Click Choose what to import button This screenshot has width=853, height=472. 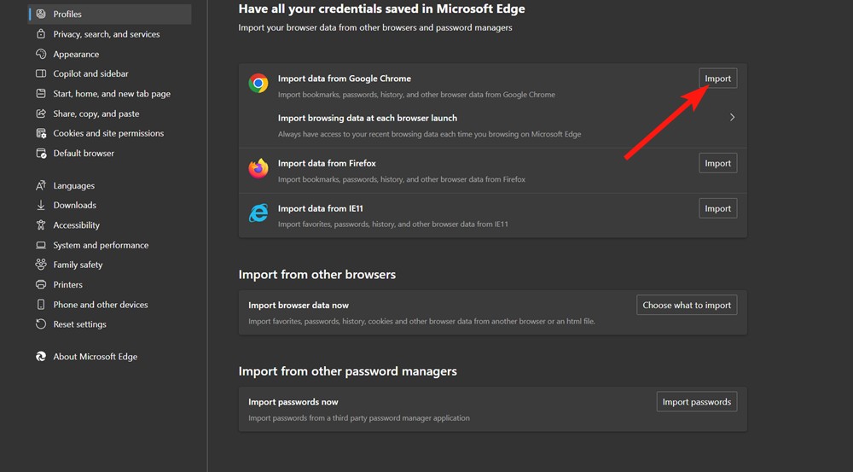point(687,305)
